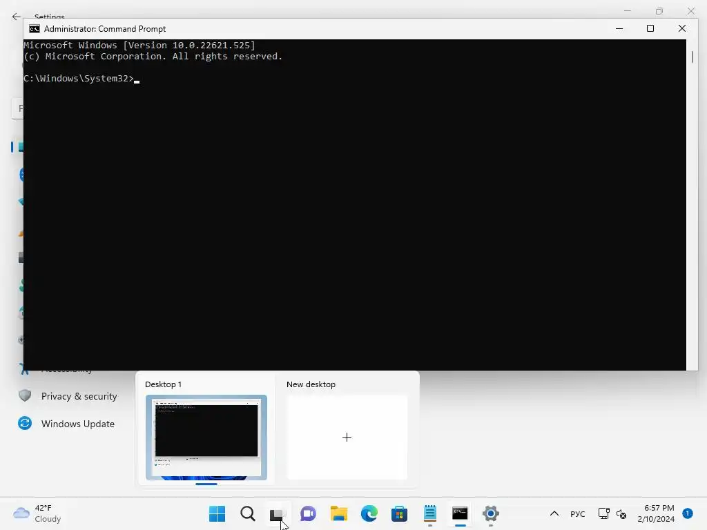The image size is (707, 530).
Task: Open the Chat (Teams) taskbar icon
Action: pos(308,513)
